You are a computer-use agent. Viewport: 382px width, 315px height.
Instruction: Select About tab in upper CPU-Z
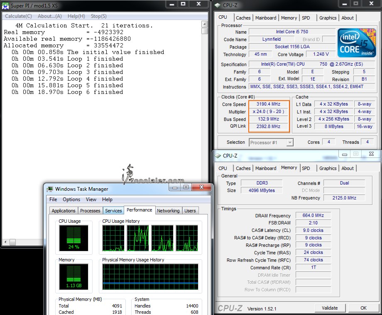(348, 18)
